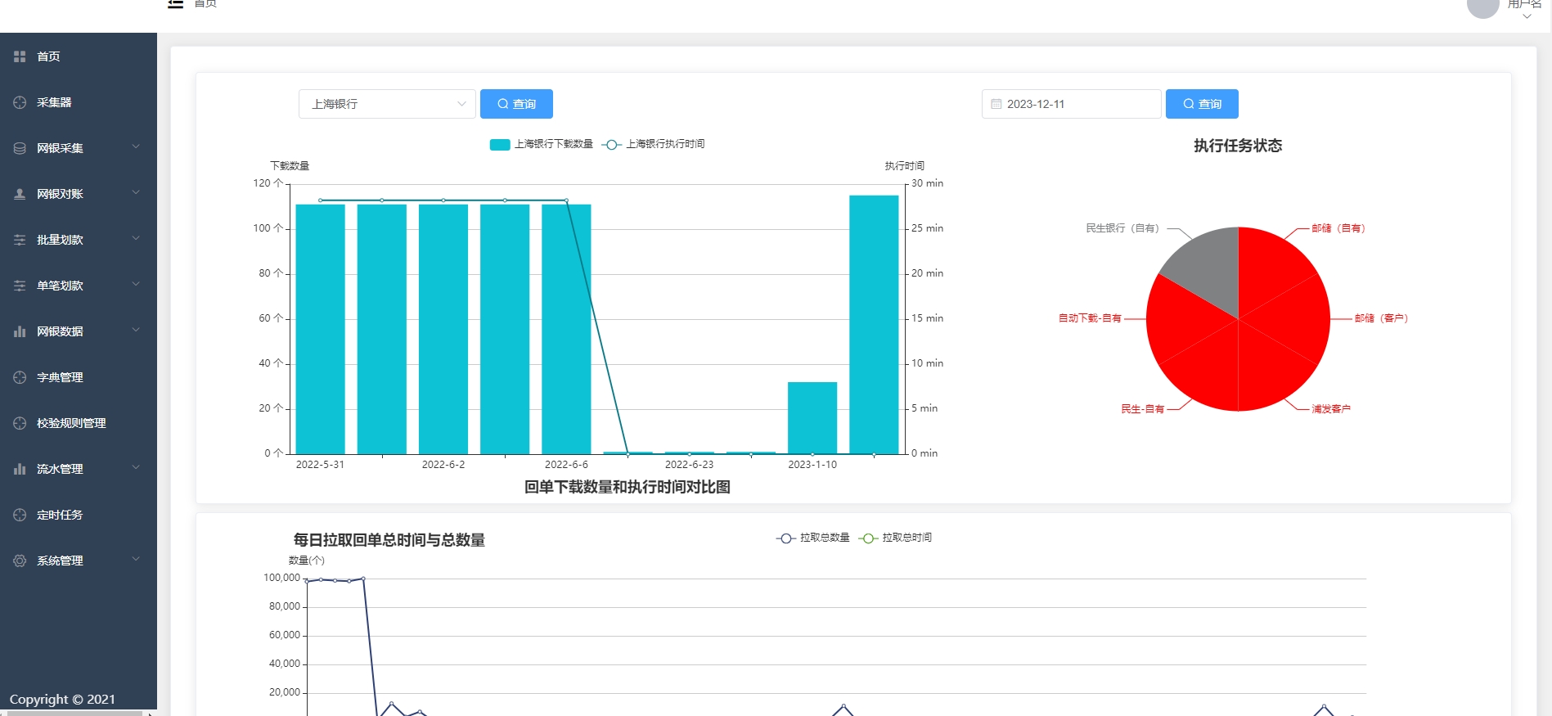The image size is (1552, 716).
Task: Click the 2023-1-10 download bar
Action: coord(812,417)
